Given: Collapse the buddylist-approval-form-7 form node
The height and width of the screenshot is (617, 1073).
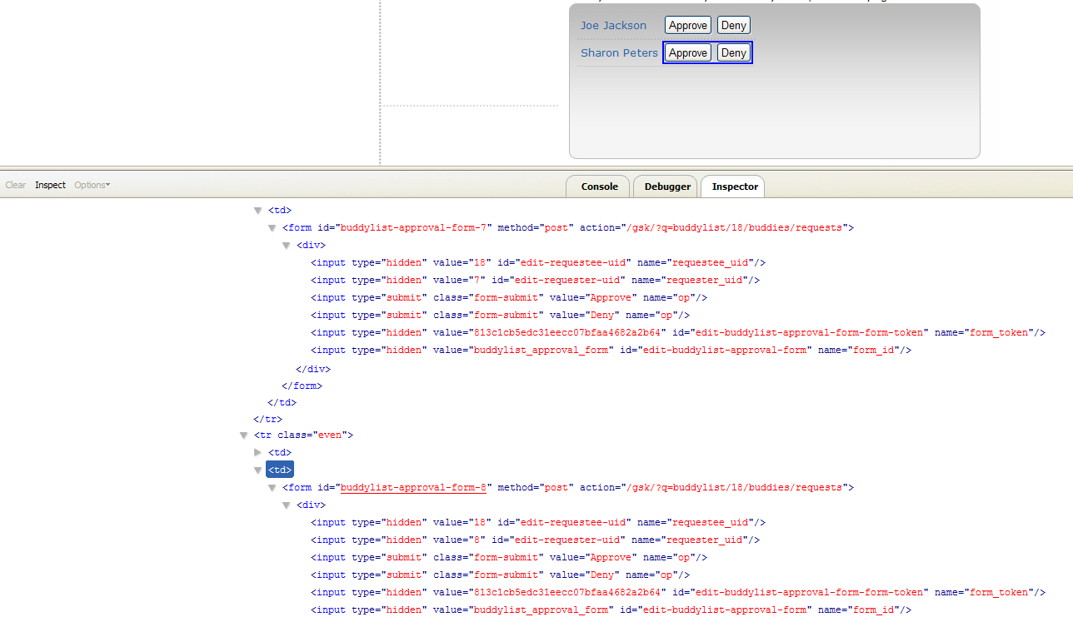Looking at the screenshot, I should (x=272, y=228).
